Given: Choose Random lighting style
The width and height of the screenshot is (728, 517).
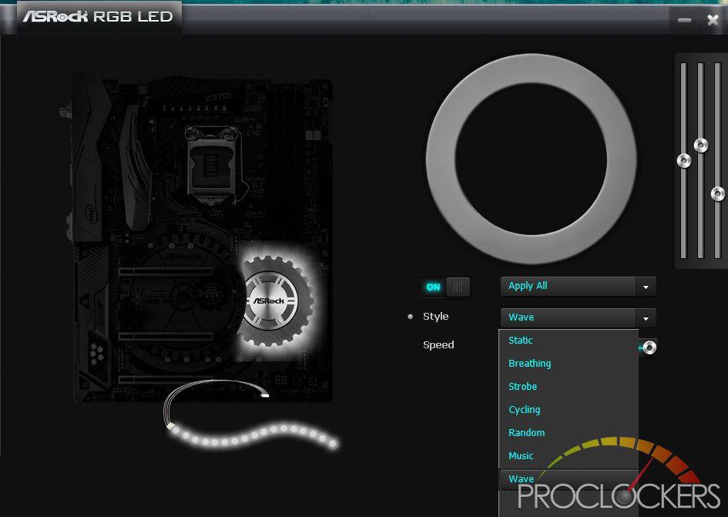Looking at the screenshot, I should click(569, 433).
